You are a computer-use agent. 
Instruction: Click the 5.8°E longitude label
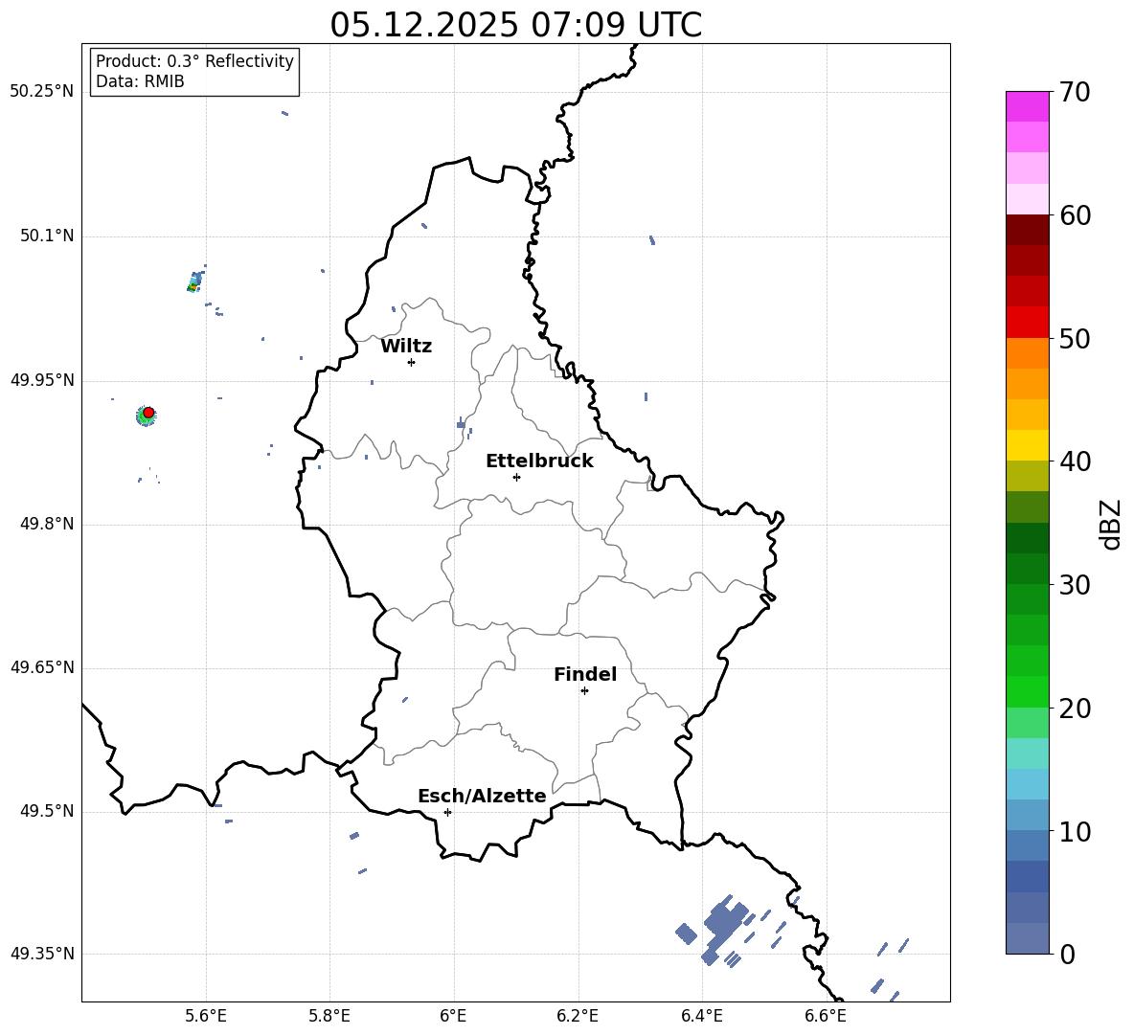tap(329, 1017)
